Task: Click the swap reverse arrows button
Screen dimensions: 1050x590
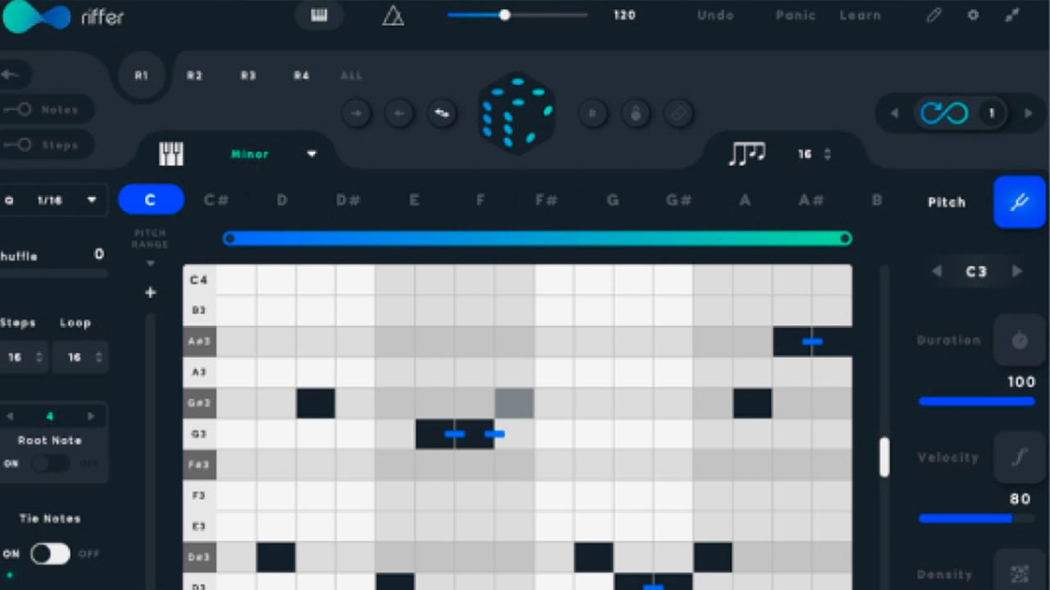Action: coord(442,113)
